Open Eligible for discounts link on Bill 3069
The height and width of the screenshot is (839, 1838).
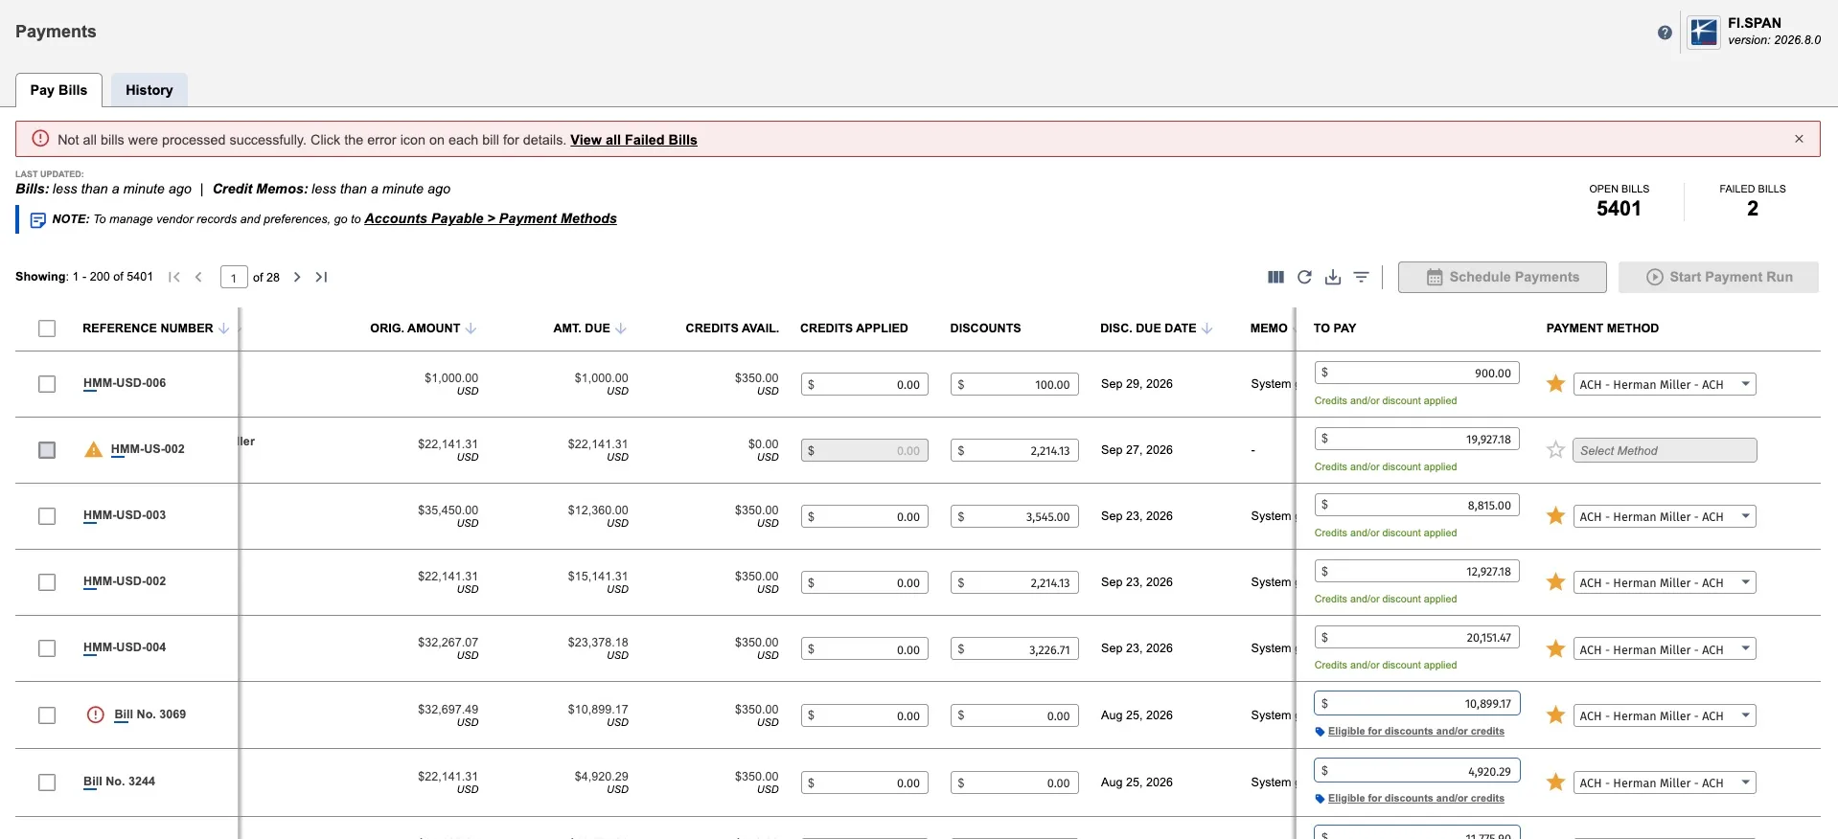point(1415,732)
